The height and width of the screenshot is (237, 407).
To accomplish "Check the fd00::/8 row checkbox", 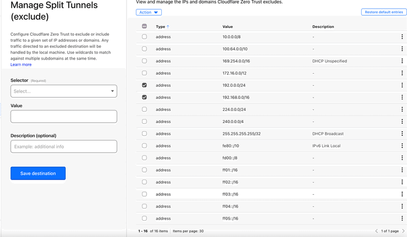I will pos(144,158).
